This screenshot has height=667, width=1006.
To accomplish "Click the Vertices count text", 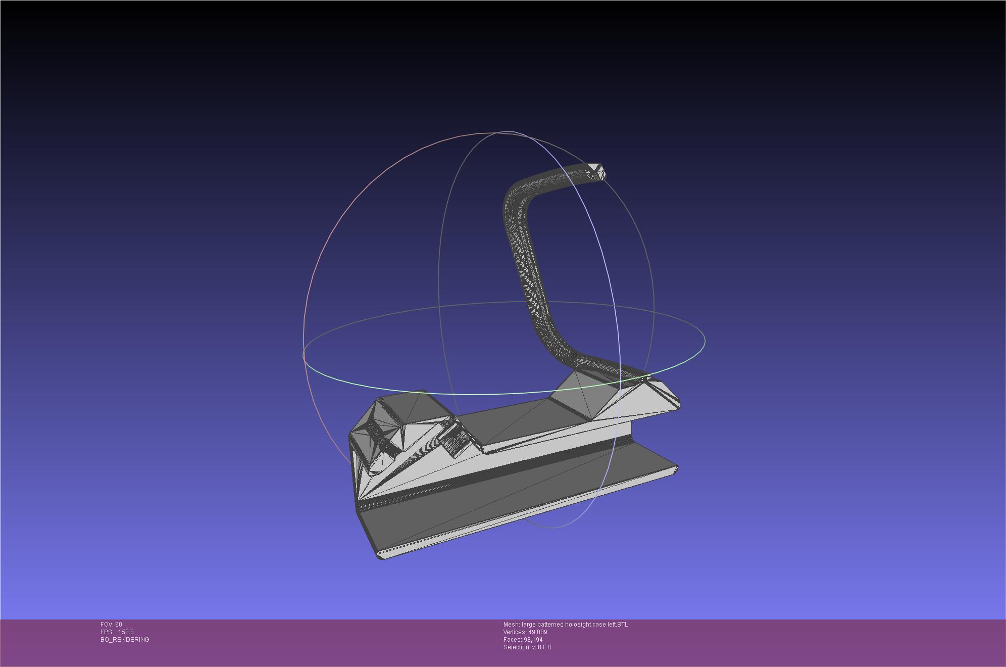I will tap(525, 632).
